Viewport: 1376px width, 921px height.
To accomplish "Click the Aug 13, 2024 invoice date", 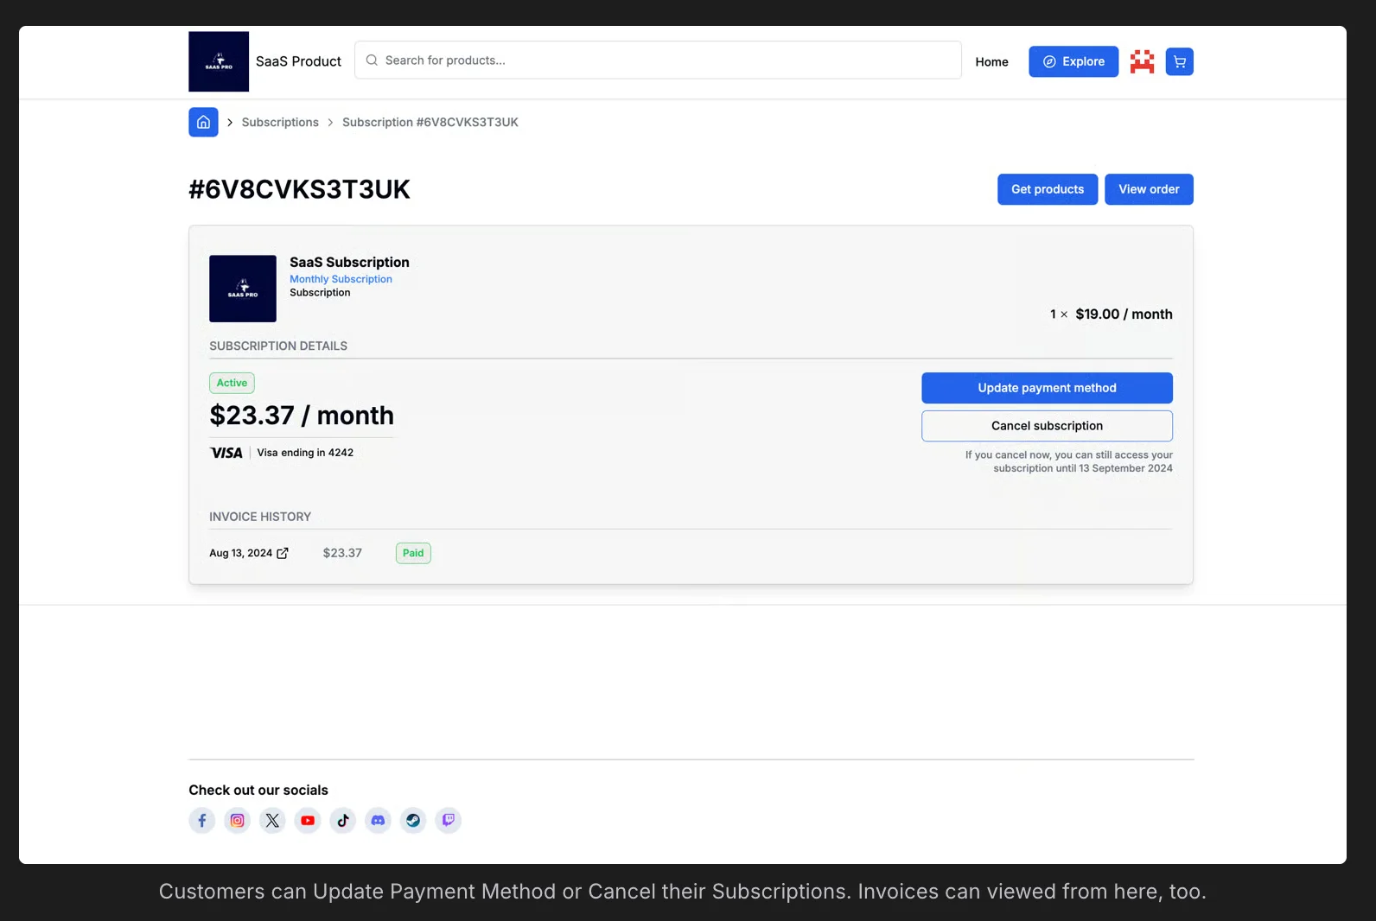I will 240,553.
